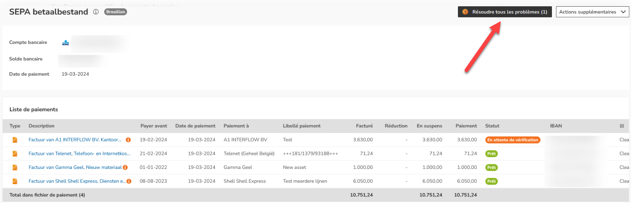This screenshot has height=203, width=631.
Task: Click the info icon next to SEPA betaalbestand
Action: 96,12
